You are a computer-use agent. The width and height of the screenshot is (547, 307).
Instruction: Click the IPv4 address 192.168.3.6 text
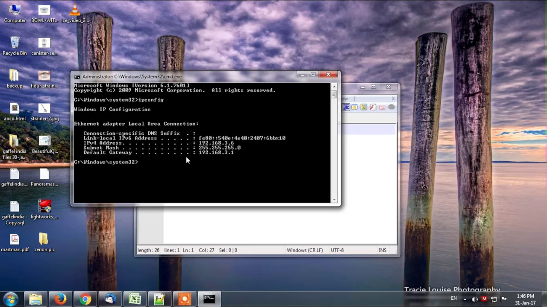click(216, 143)
